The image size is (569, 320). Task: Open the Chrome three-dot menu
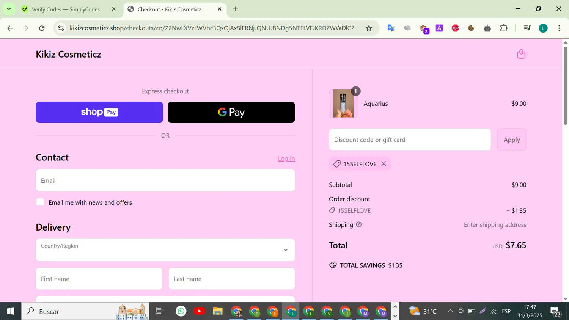tap(559, 28)
